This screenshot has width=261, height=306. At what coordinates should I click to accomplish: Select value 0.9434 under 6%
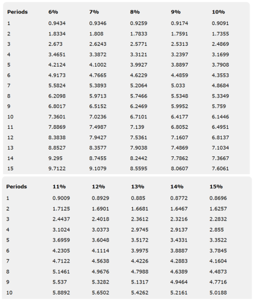click(57, 23)
